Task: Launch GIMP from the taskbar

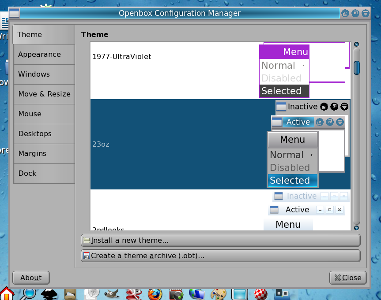Action: pos(112,294)
